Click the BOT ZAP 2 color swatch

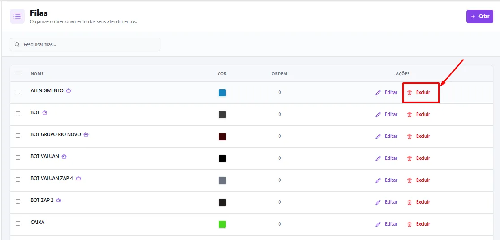222,202
